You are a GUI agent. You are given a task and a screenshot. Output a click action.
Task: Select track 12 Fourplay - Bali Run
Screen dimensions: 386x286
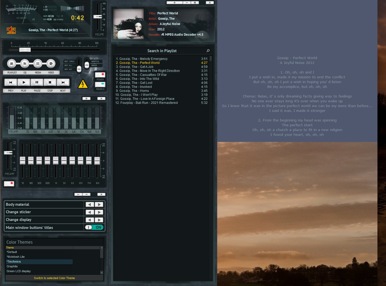pyautogui.click(x=162, y=103)
